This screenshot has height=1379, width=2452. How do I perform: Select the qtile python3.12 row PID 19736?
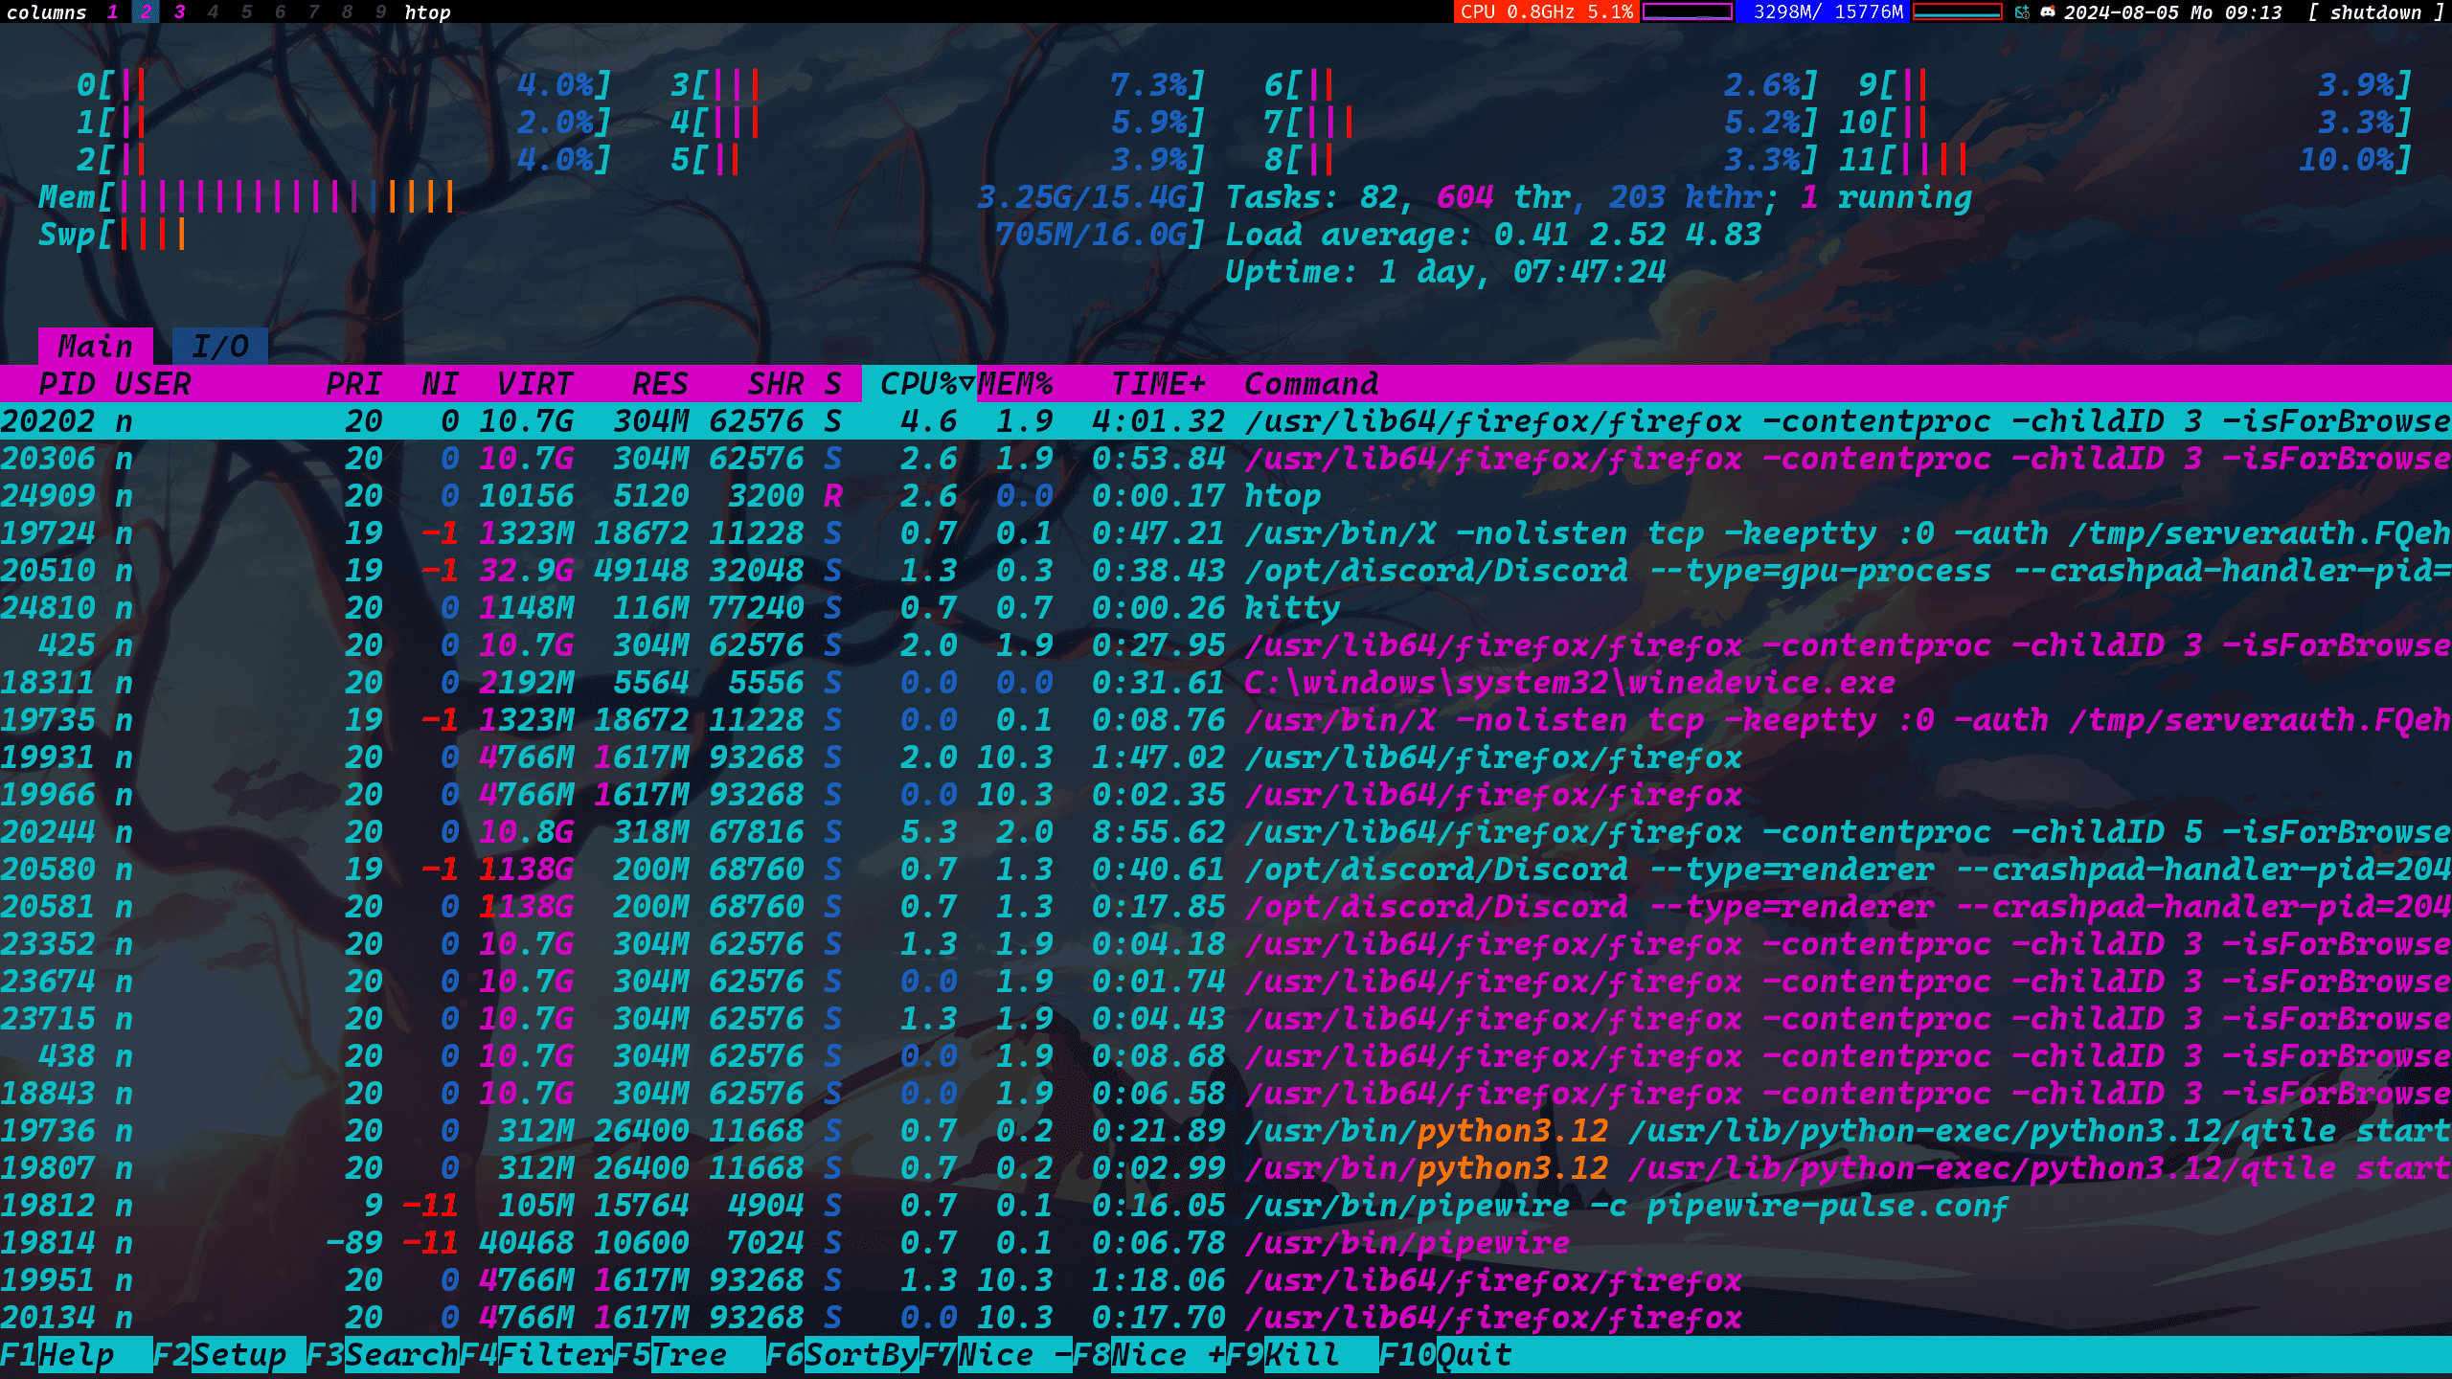pos(1226,1131)
